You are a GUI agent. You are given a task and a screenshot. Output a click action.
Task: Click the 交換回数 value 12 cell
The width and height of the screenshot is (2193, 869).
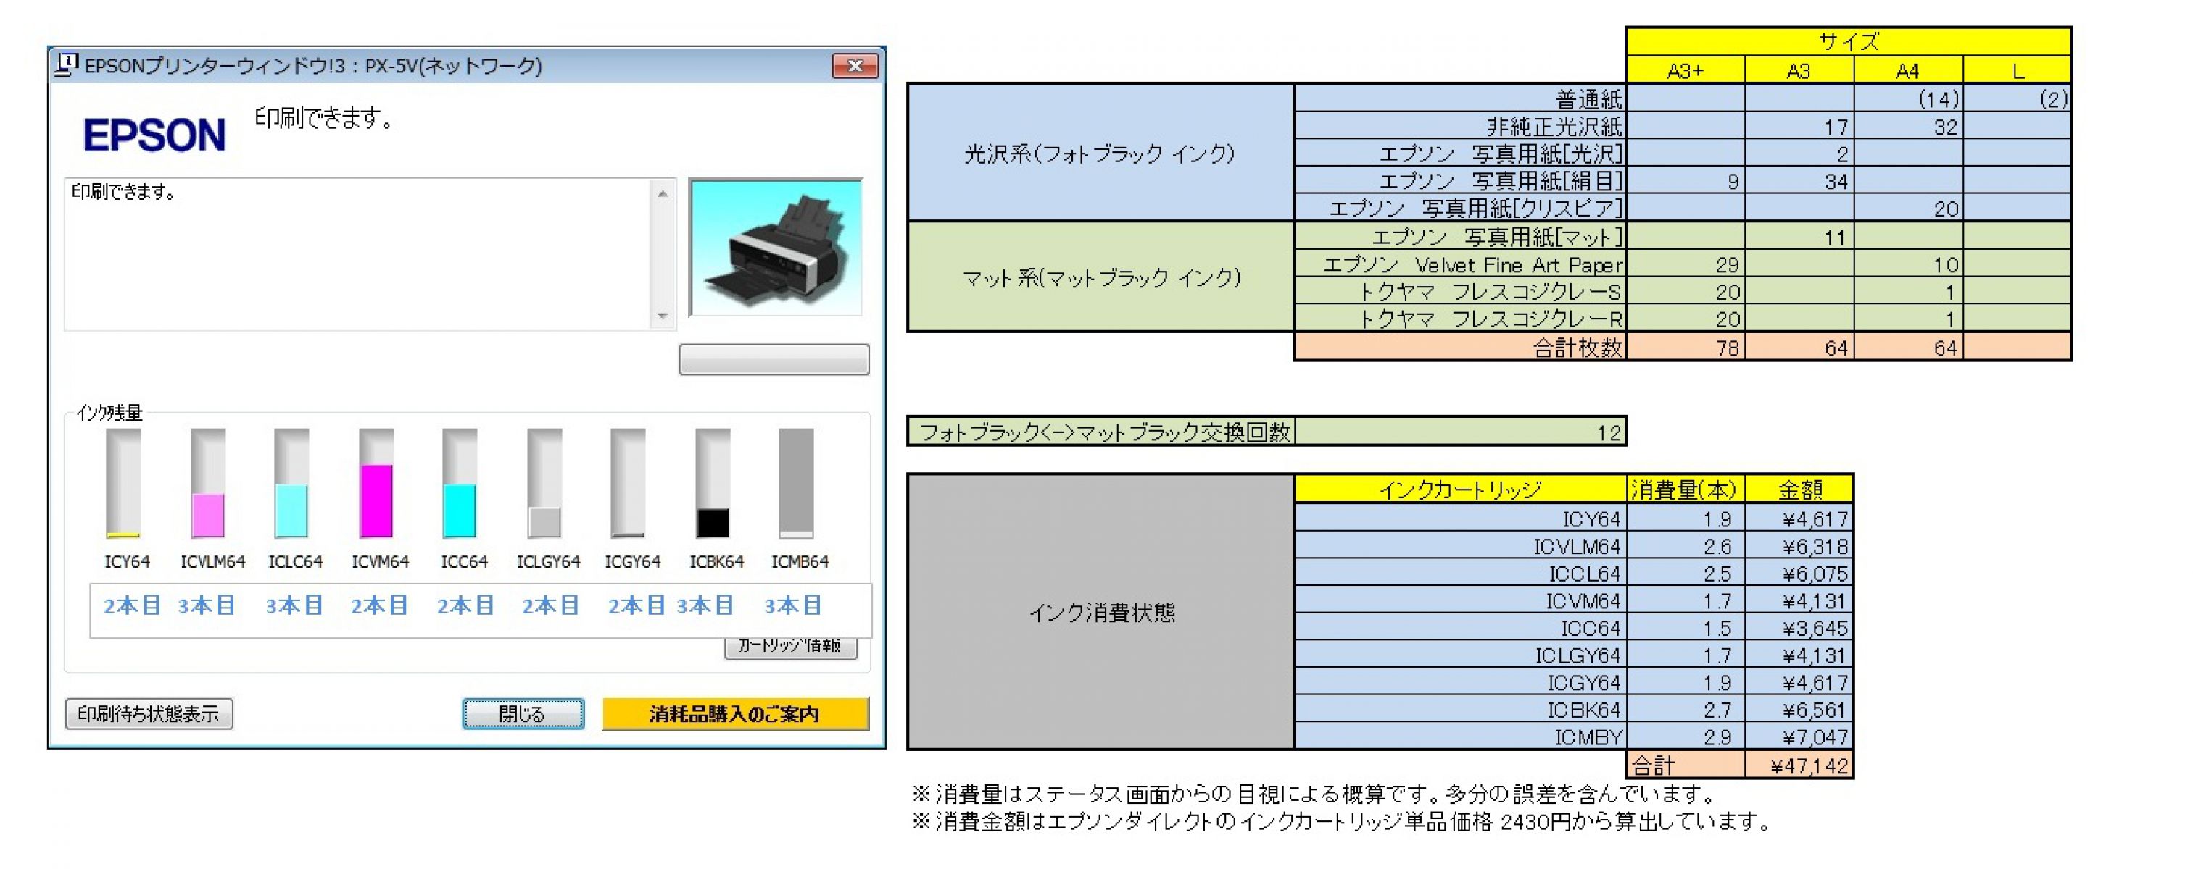pos(1460,432)
